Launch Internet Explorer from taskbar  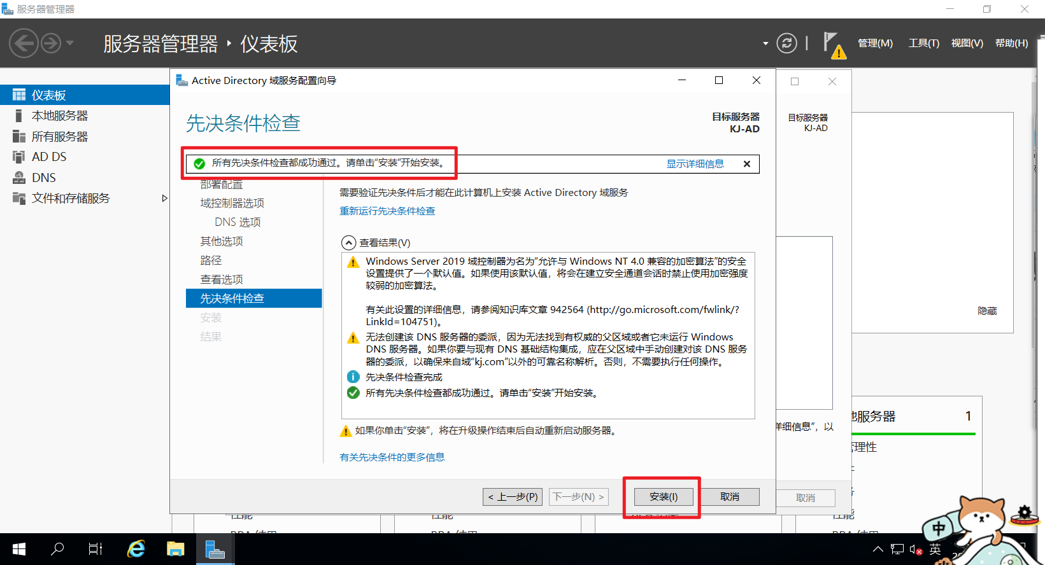point(136,548)
